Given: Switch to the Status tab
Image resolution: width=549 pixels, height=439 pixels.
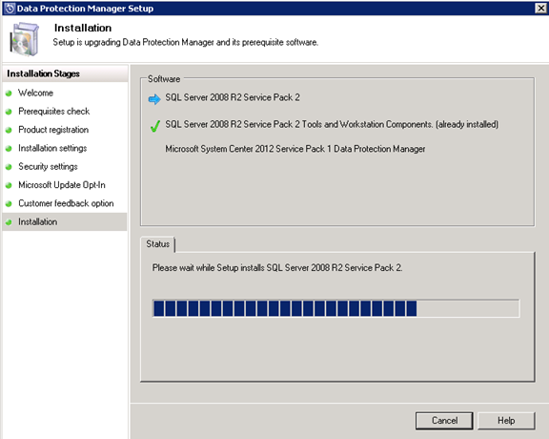Looking at the screenshot, I should pos(158,244).
